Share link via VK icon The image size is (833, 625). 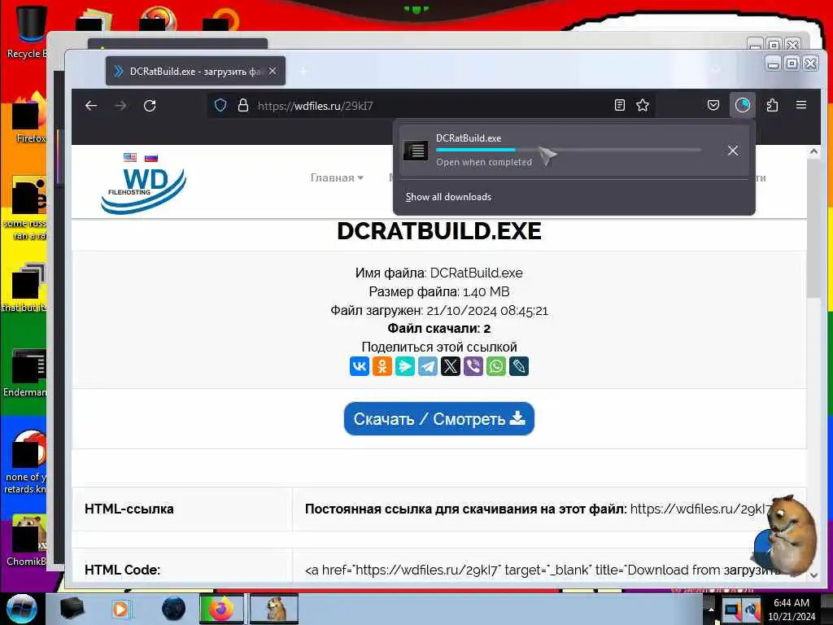coord(359,366)
